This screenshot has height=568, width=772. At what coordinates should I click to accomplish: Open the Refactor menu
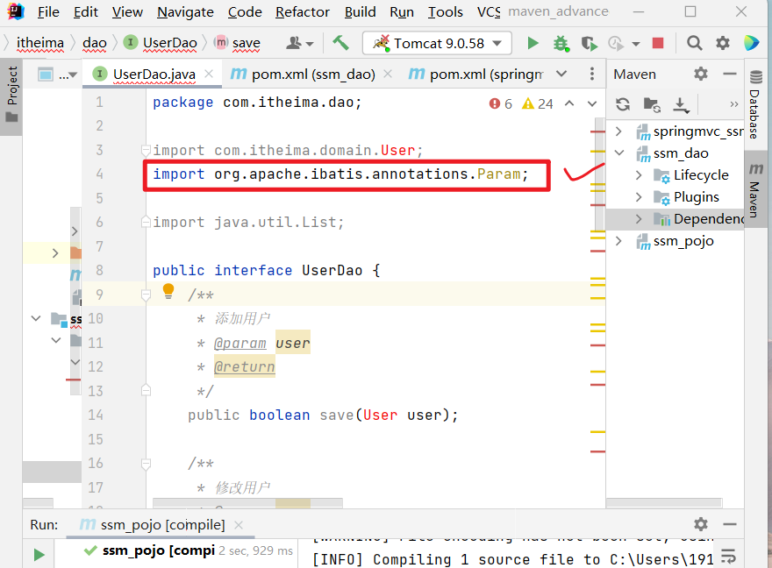303,11
